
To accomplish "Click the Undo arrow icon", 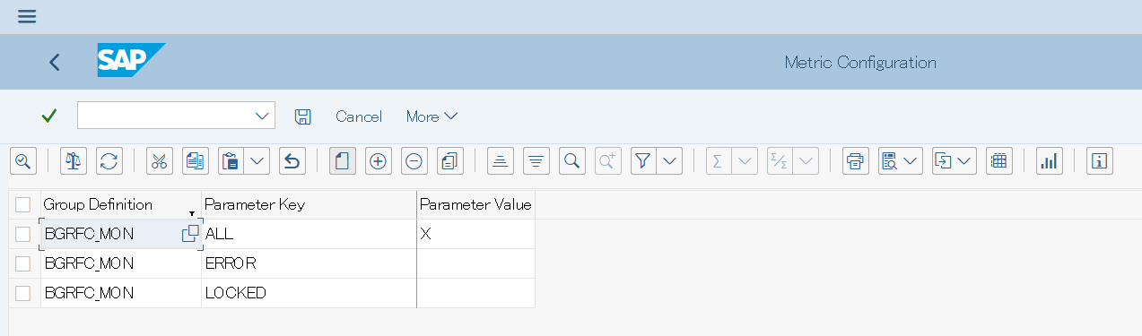I will click(x=292, y=161).
